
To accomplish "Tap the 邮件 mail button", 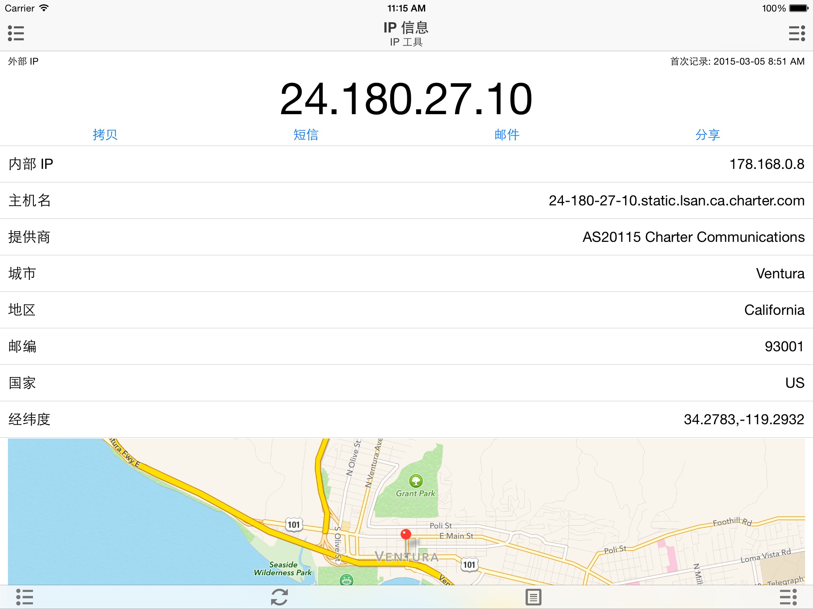I will pyautogui.click(x=507, y=134).
